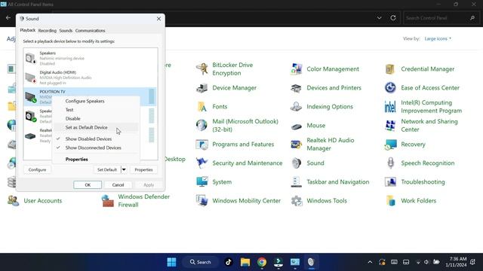Refresh the Control Panel window
Viewport: 483px width, 271px height.
point(393,18)
